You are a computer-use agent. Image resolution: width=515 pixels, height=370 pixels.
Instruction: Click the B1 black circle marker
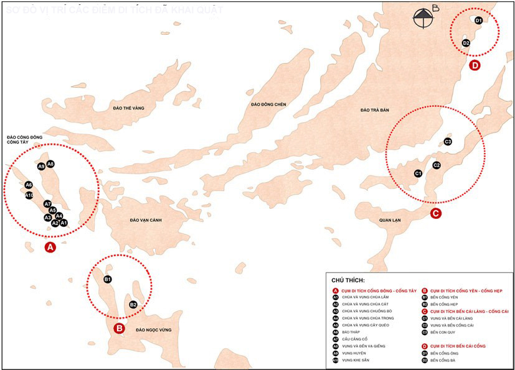108,280
